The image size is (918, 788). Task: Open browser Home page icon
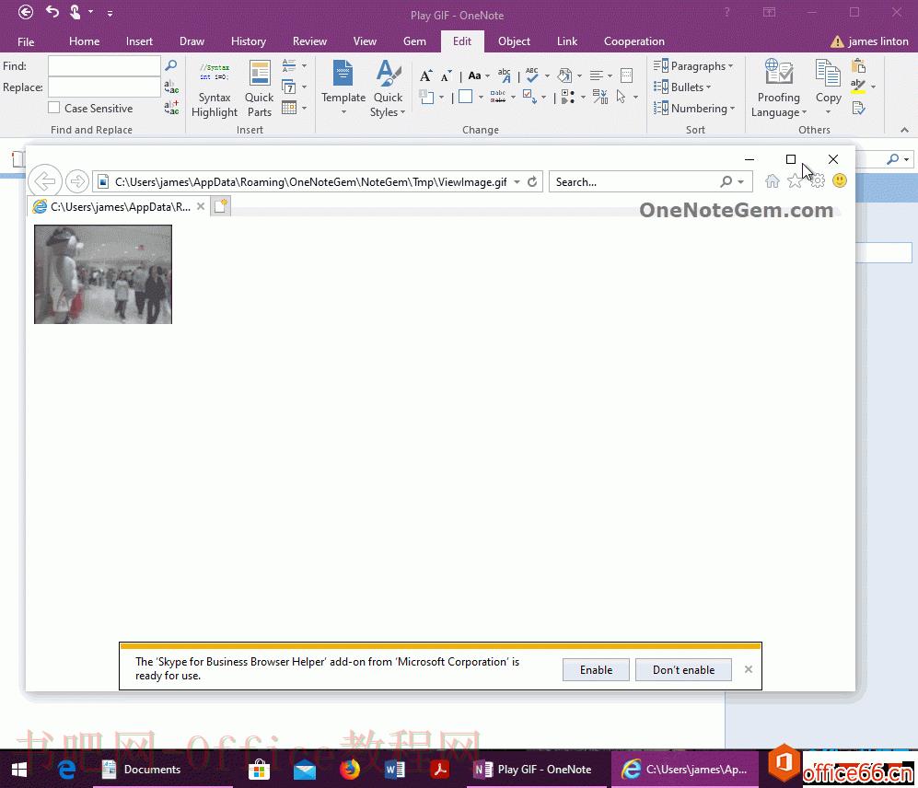point(773,181)
